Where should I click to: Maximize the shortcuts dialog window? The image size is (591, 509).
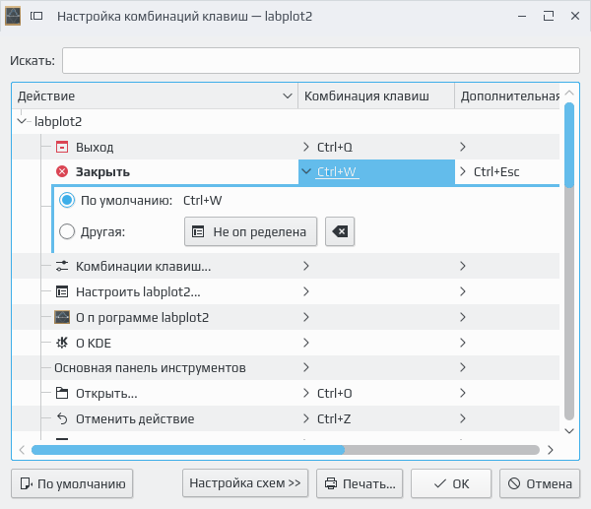(x=549, y=16)
